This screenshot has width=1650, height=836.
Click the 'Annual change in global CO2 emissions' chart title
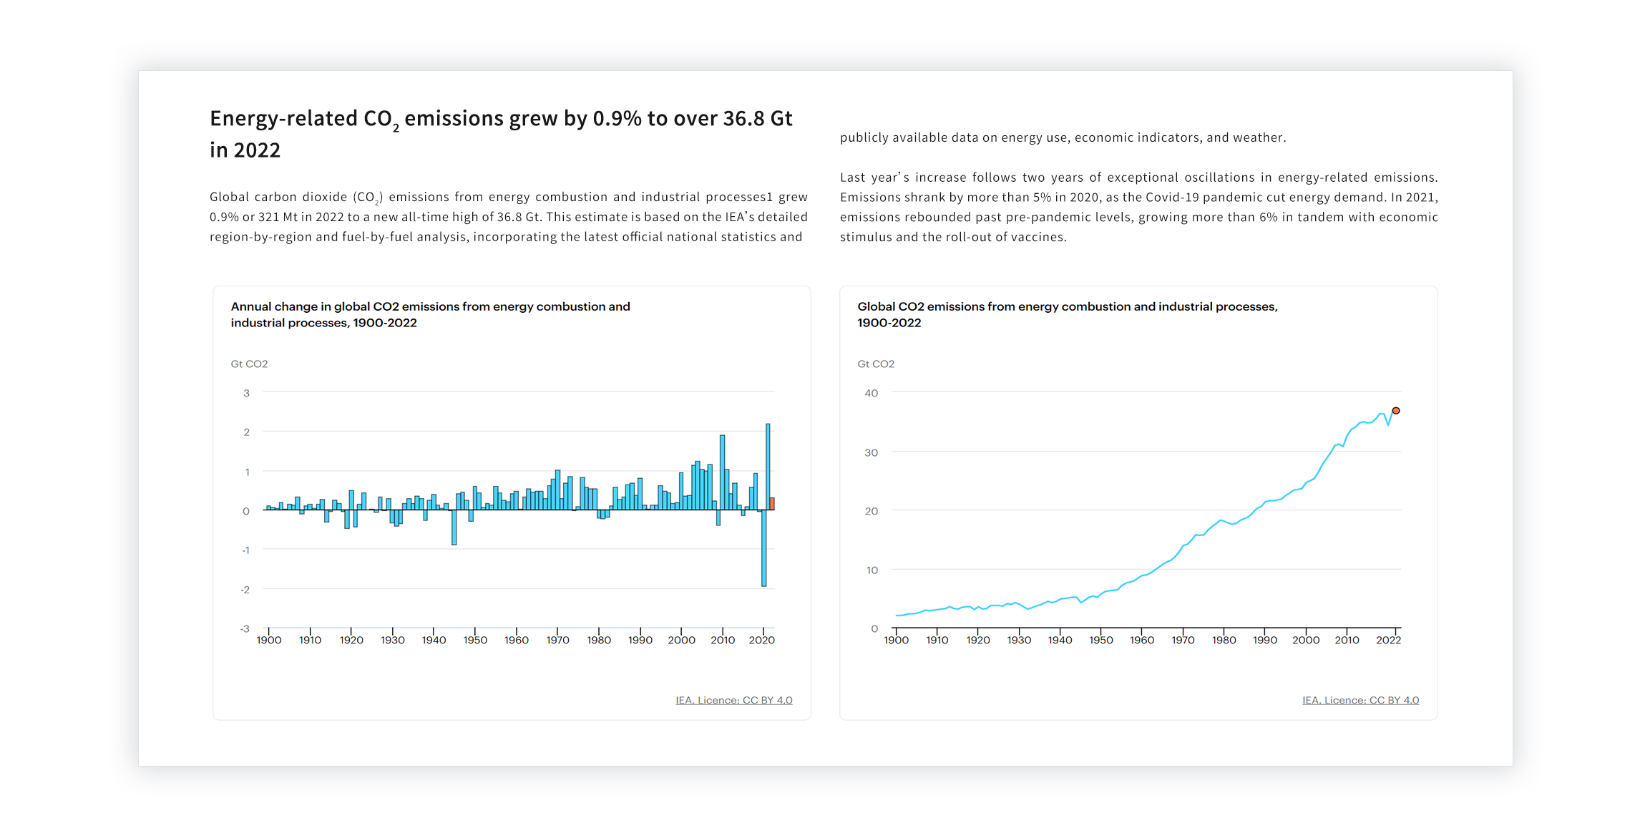(430, 314)
